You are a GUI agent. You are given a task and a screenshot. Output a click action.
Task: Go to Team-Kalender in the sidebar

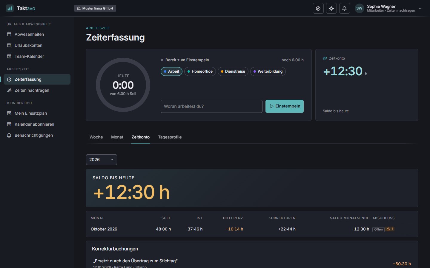[x=37, y=56]
